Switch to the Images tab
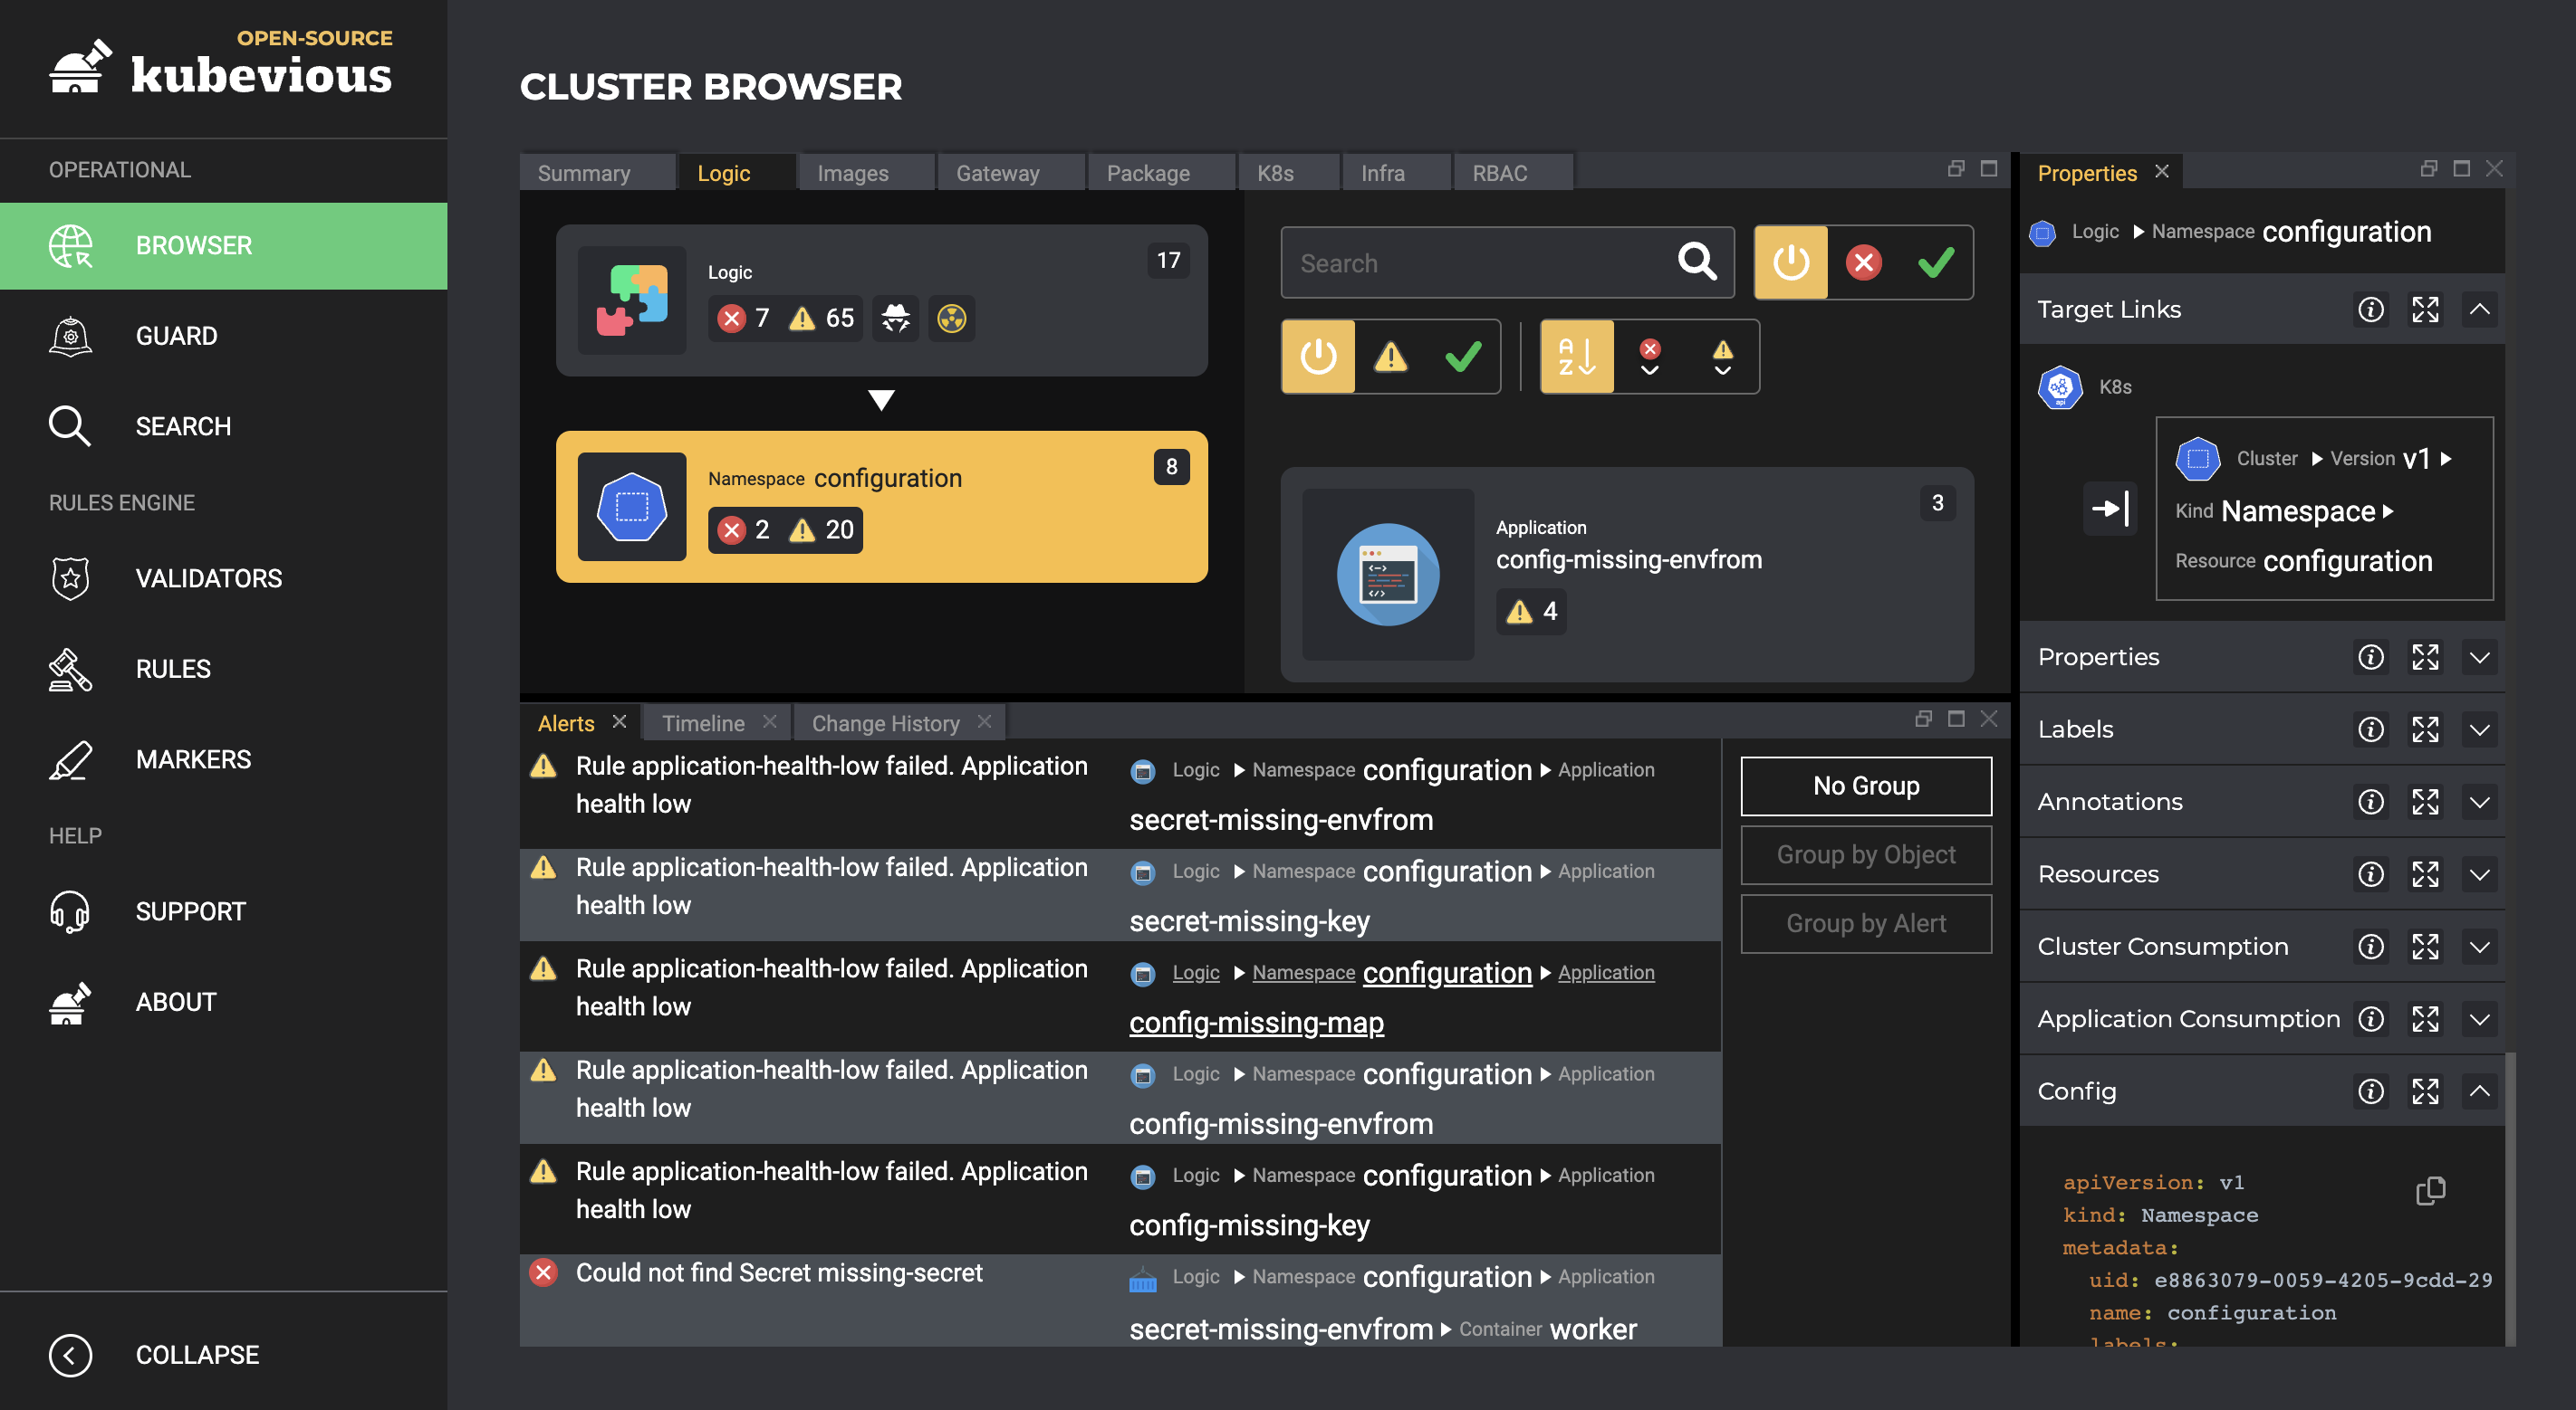Viewport: 2576px width, 1410px height. coord(865,173)
